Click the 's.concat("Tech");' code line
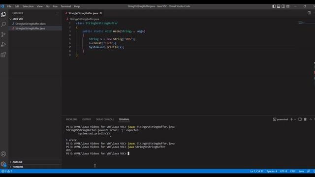The height and width of the screenshot is (177, 315). point(102,43)
